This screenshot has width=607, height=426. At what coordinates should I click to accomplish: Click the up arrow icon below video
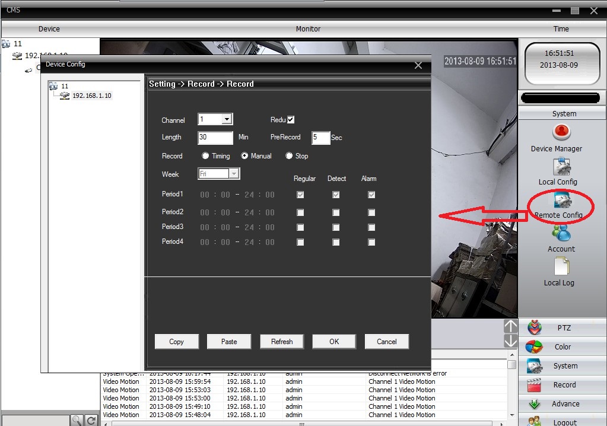[510, 326]
